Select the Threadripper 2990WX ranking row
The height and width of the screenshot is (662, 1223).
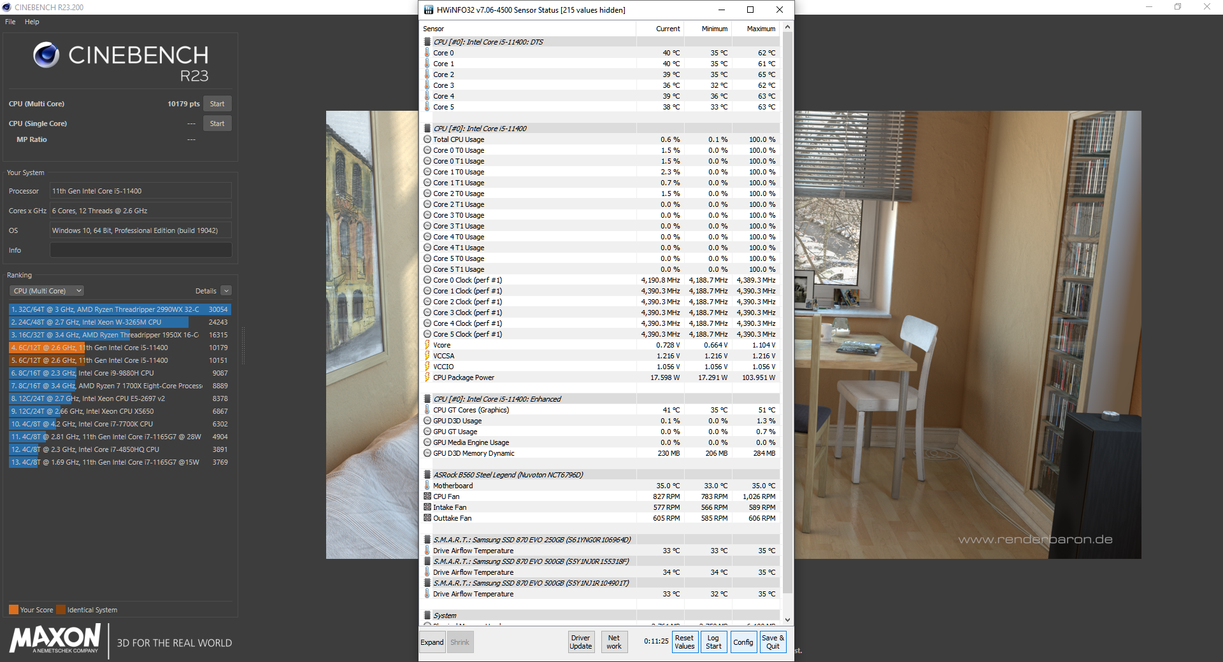(x=120, y=309)
